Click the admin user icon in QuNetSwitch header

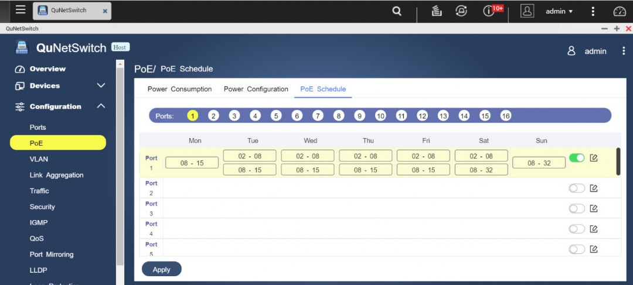point(571,51)
